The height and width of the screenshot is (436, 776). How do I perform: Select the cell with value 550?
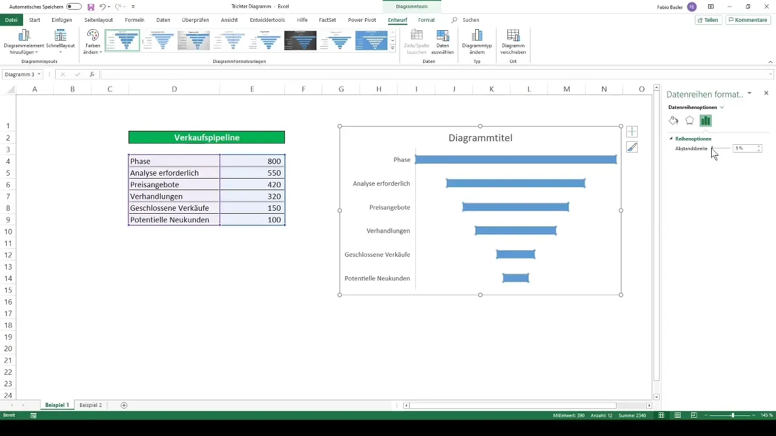252,173
